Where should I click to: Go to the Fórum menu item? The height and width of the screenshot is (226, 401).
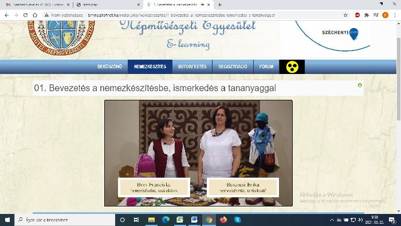266,67
